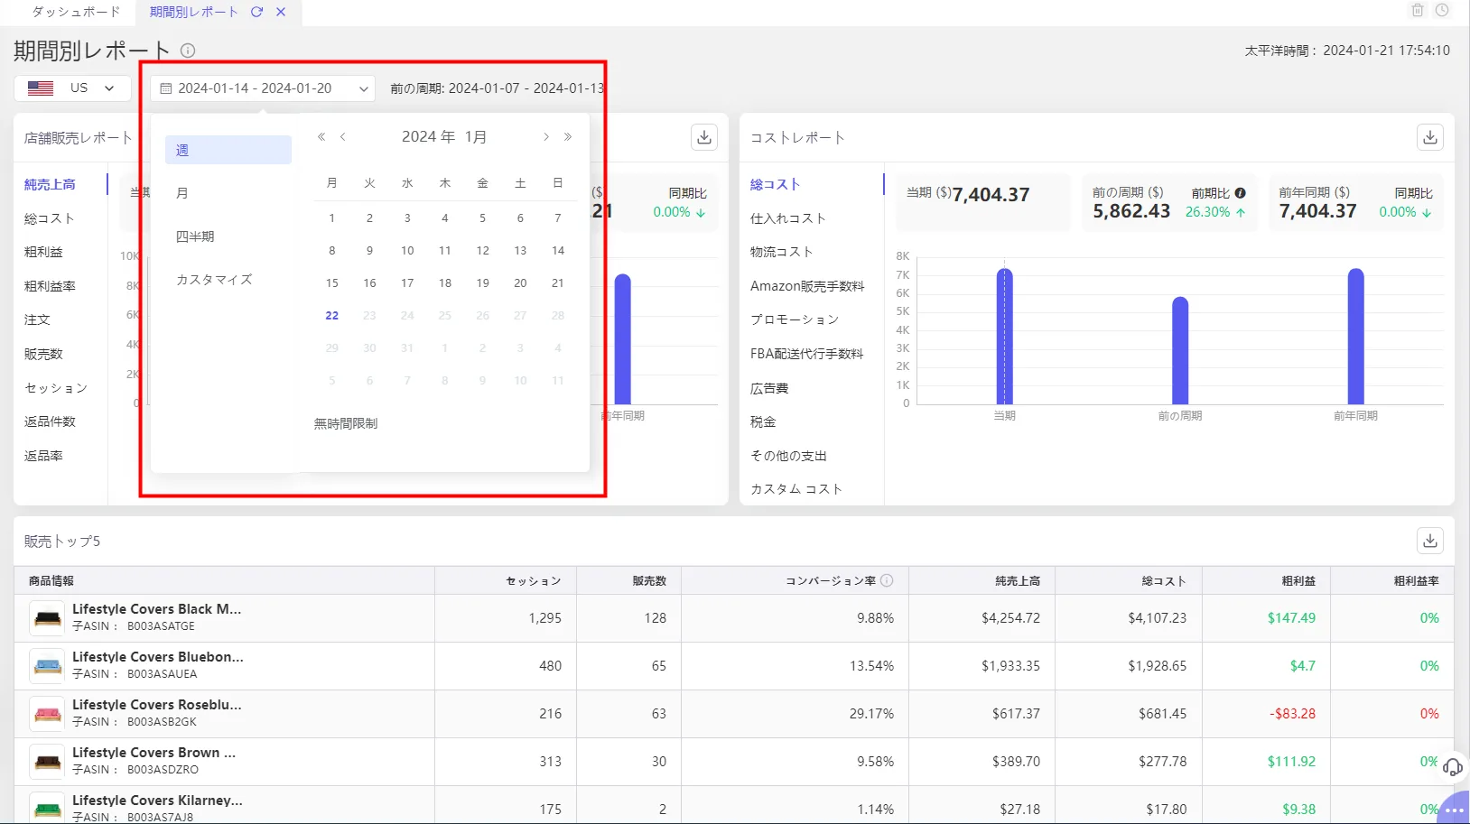Select January 10 in the calendar
The height and width of the screenshot is (824, 1470).
pyautogui.click(x=407, y=250)
